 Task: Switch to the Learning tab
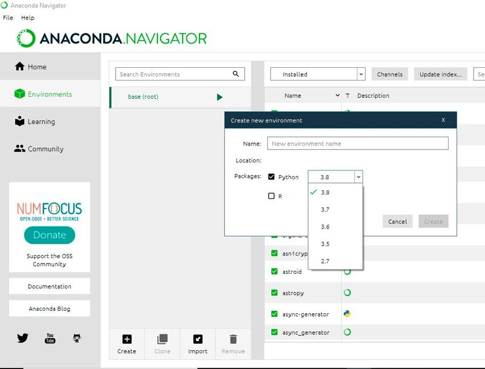(50, 121)
